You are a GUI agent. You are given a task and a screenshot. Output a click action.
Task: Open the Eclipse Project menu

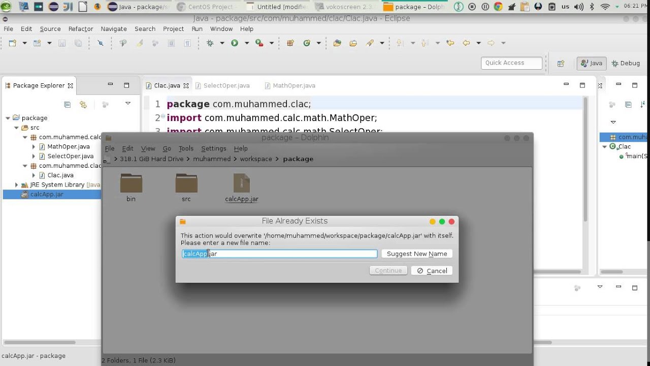[173, 29]
